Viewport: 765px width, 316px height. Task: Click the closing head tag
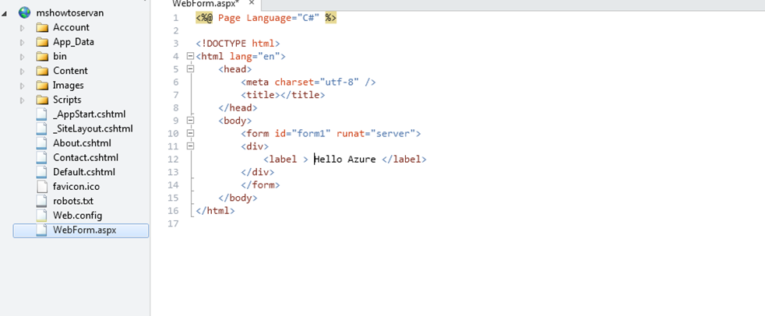[238, 107]
